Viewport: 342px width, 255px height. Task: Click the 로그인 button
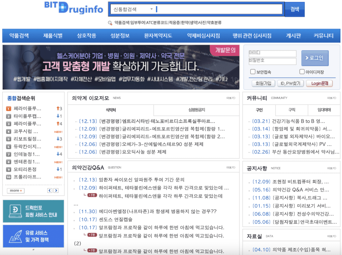[x=315, y=58]
